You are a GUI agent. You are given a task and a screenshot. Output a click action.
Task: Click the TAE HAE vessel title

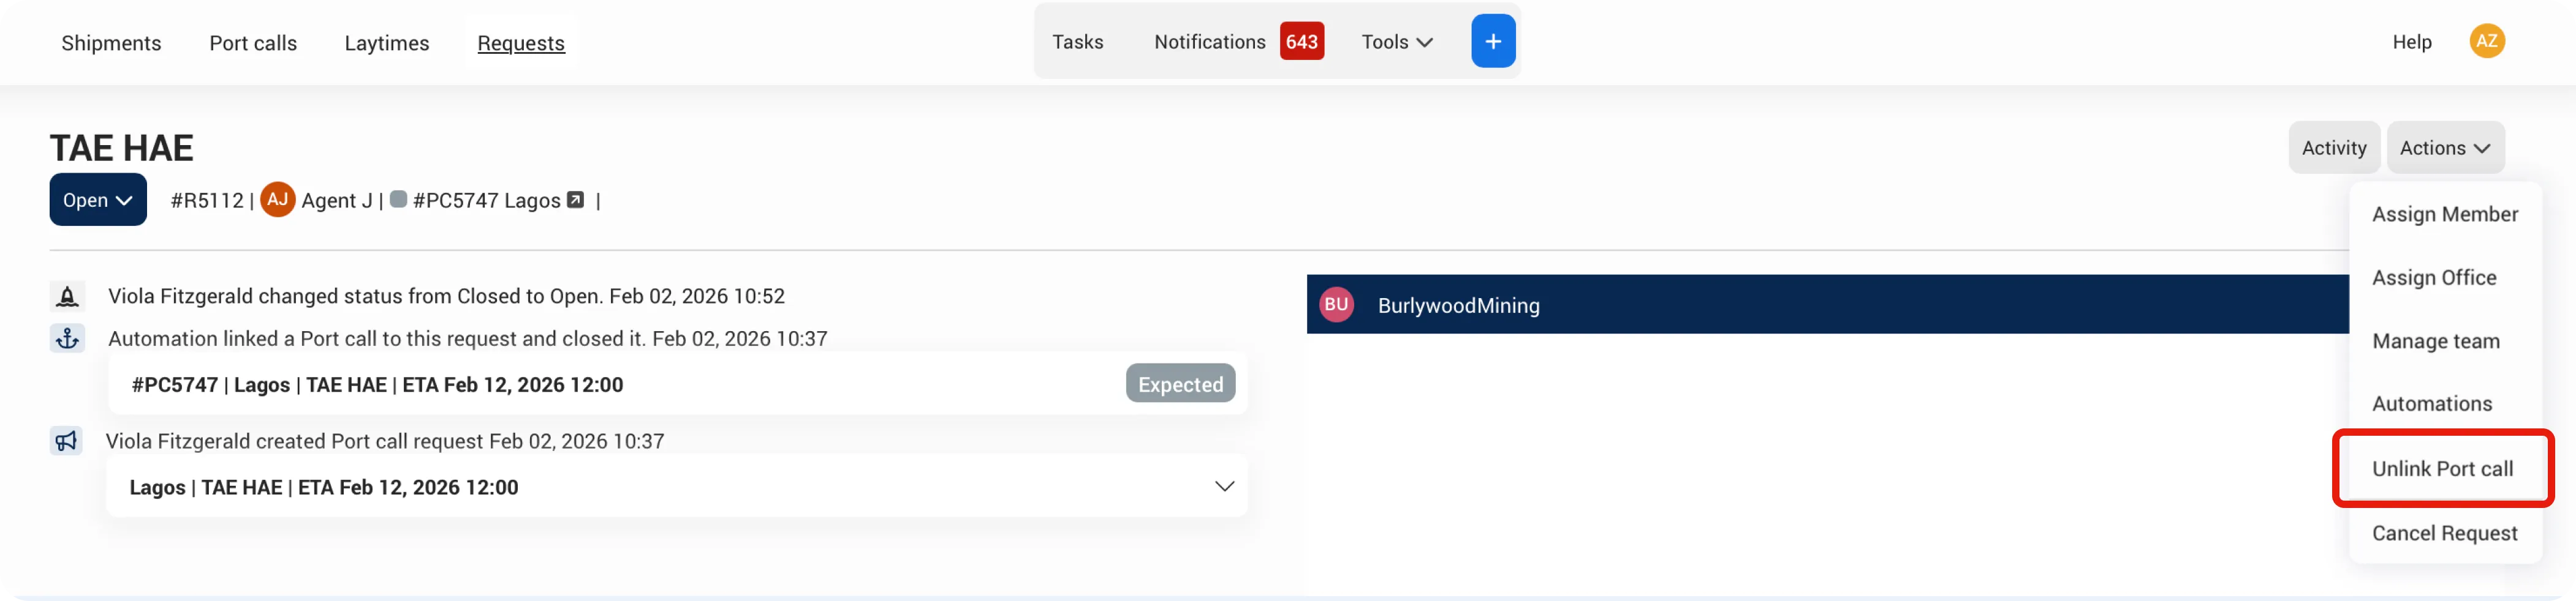click(122, 147)
